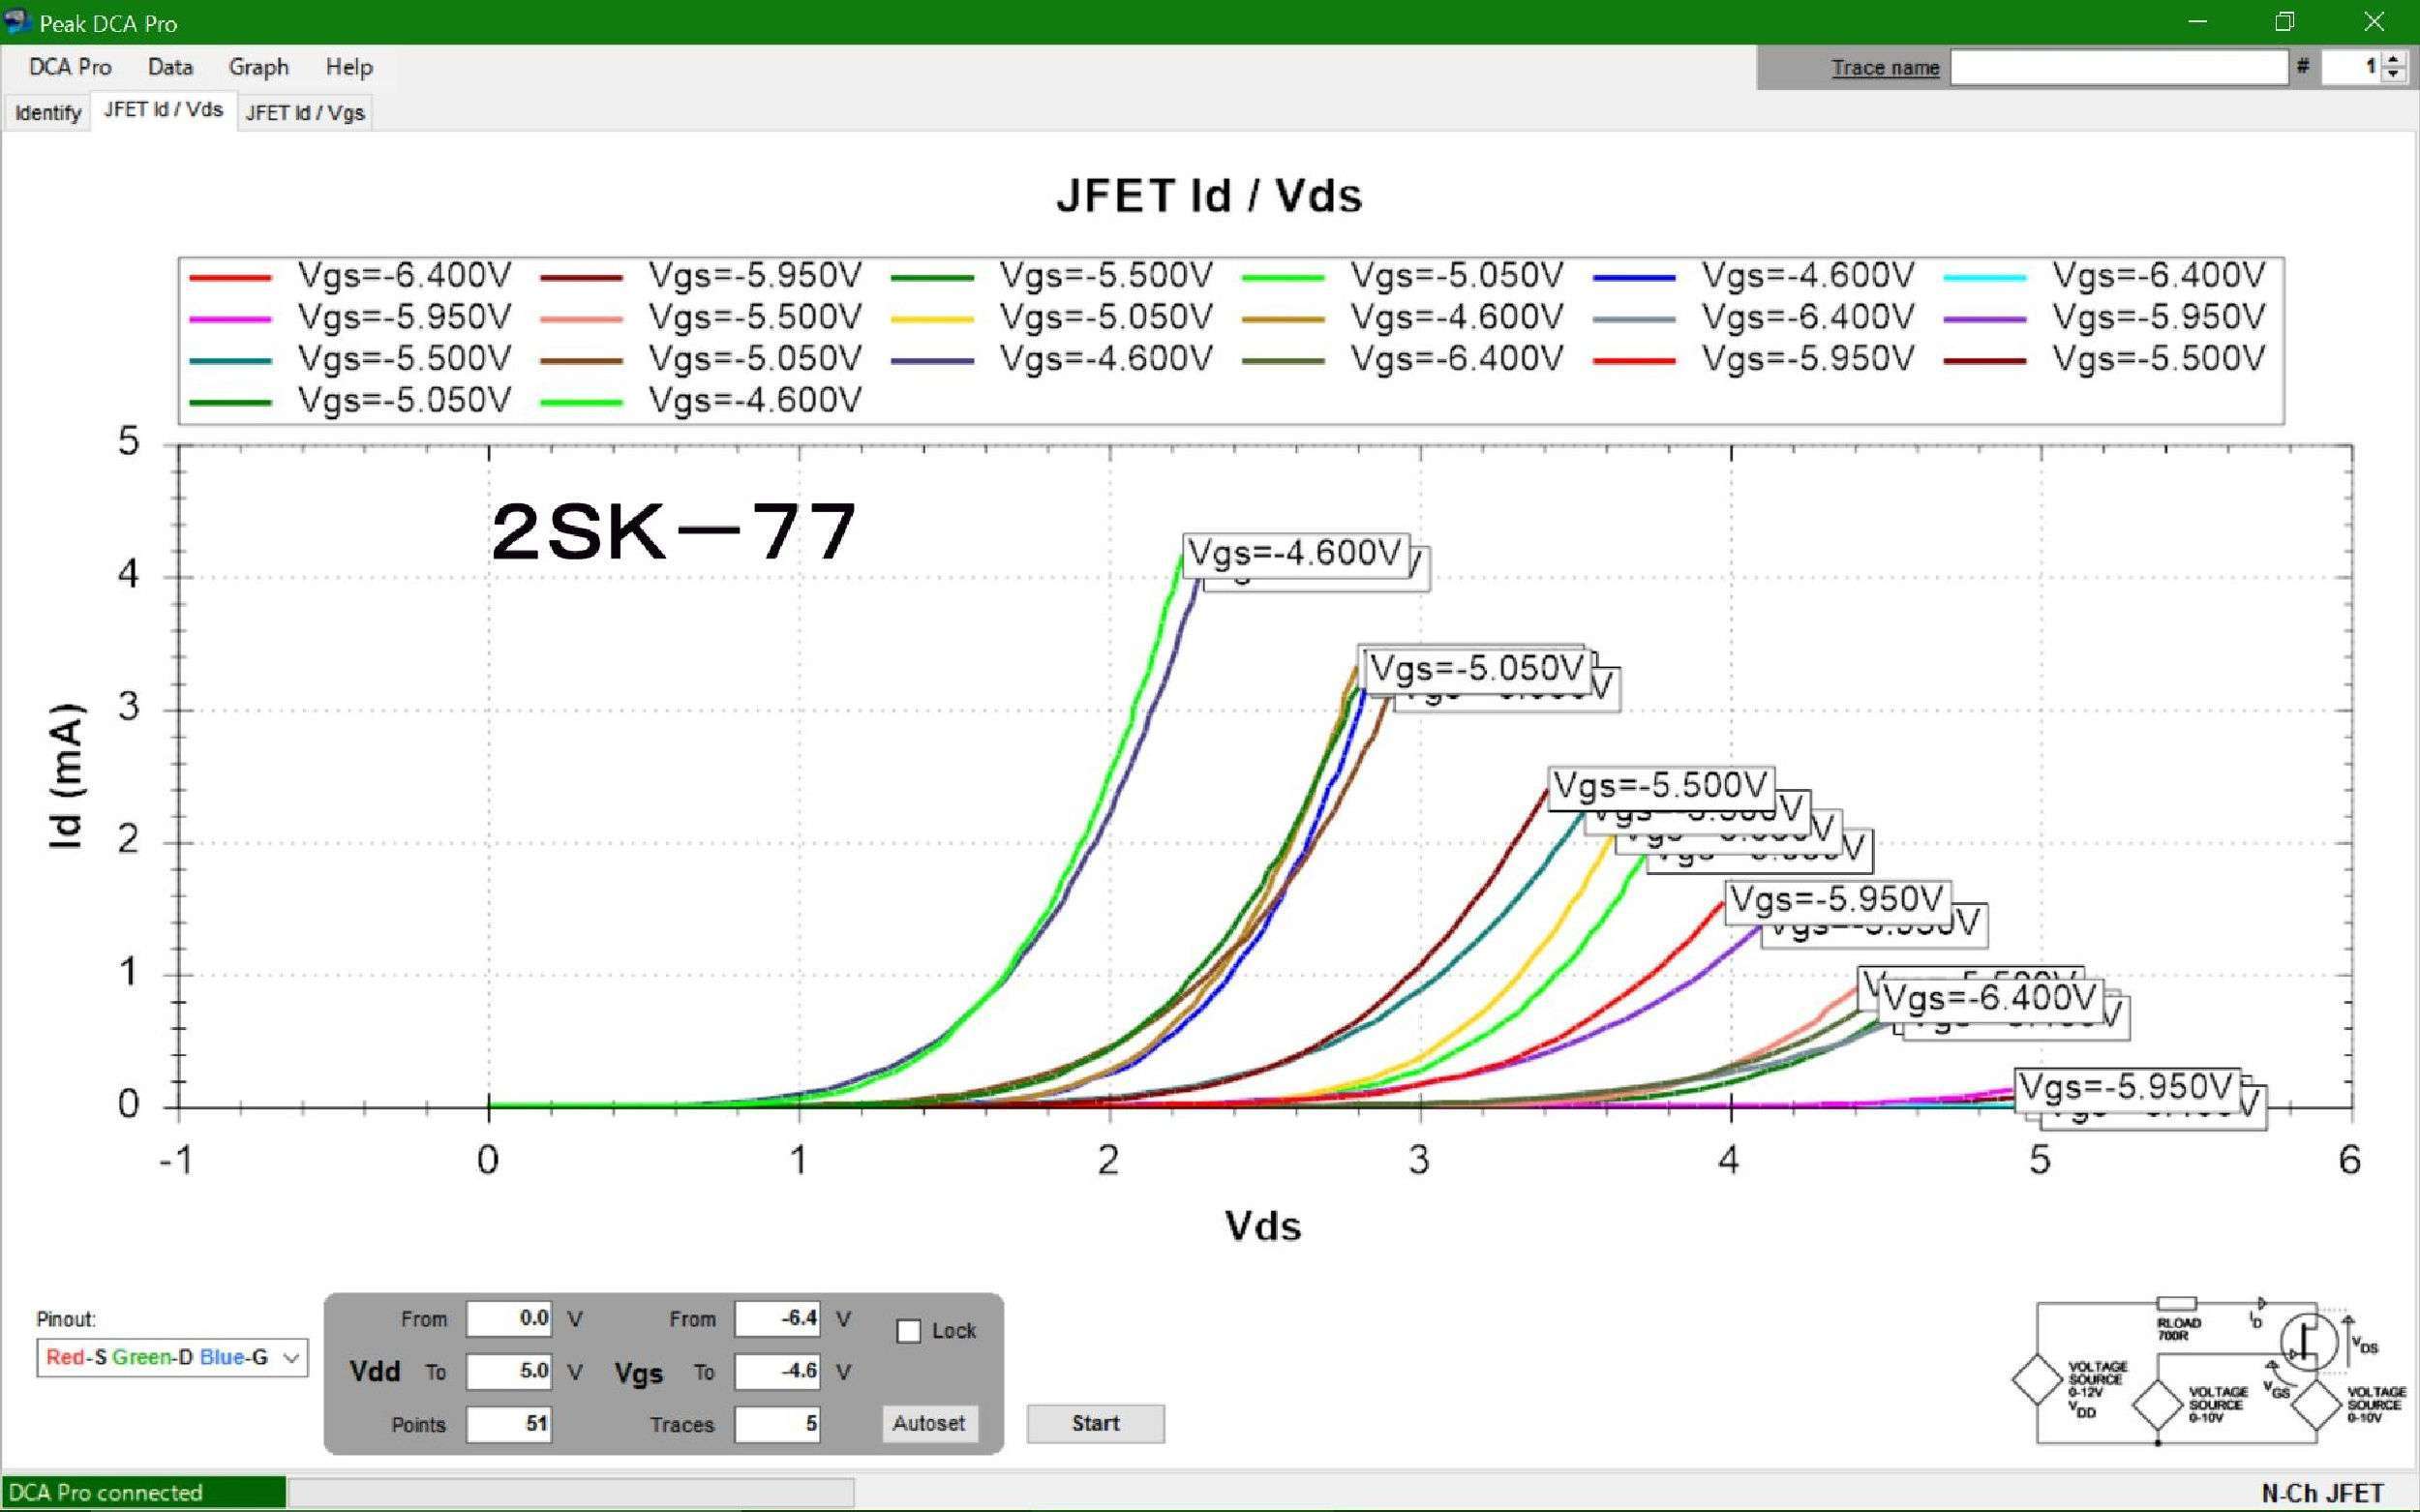
Task: Click the VDD voltage source diamond symbol
Action: tap(2037, 1380)
